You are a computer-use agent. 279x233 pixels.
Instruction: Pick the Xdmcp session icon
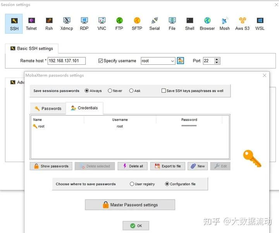coord(67,24)
